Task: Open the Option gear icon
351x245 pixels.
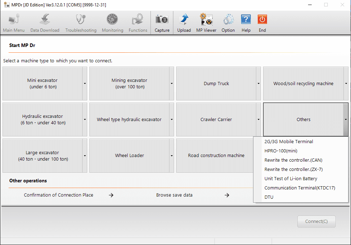Action: coord(228,20)
